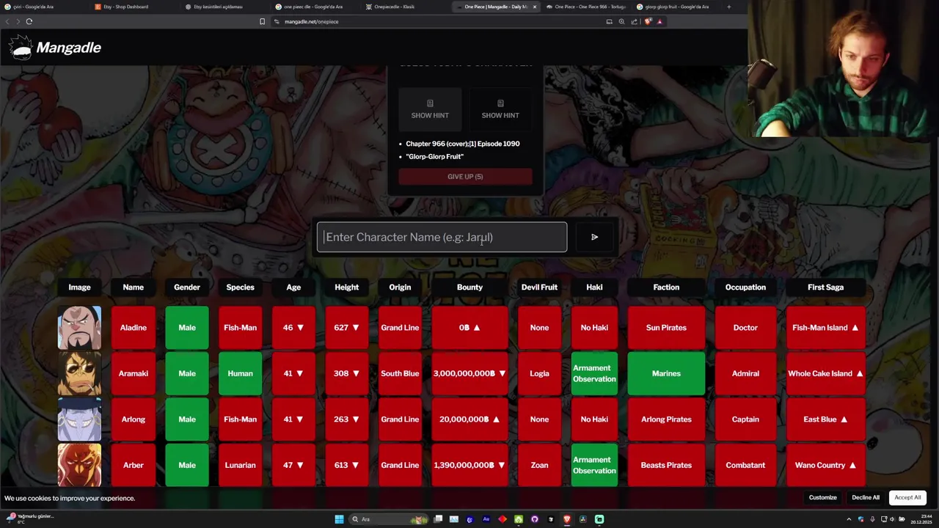Click the Arber name cell

(133, 465)
